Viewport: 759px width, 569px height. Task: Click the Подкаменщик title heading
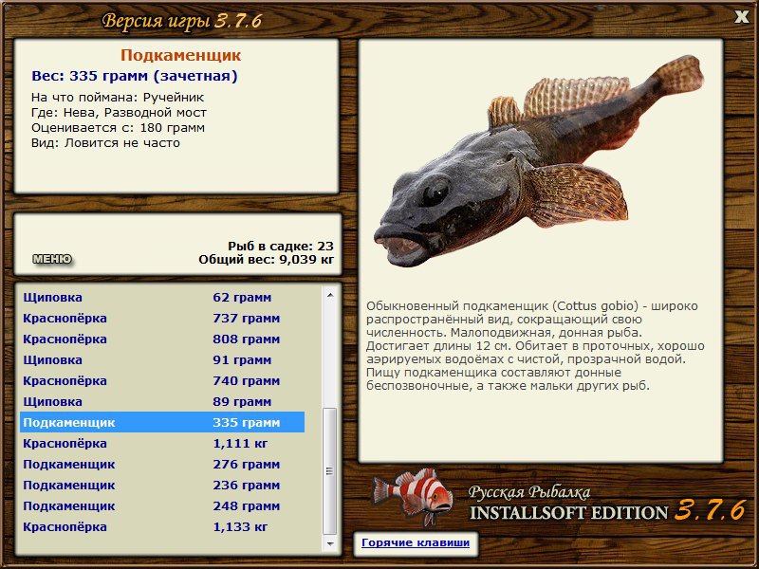point(180,55)
